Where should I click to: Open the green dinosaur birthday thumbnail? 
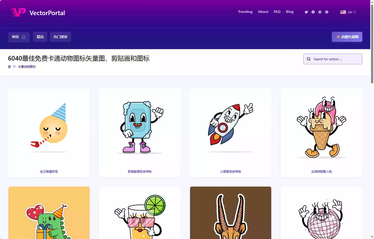click(49, 213)
